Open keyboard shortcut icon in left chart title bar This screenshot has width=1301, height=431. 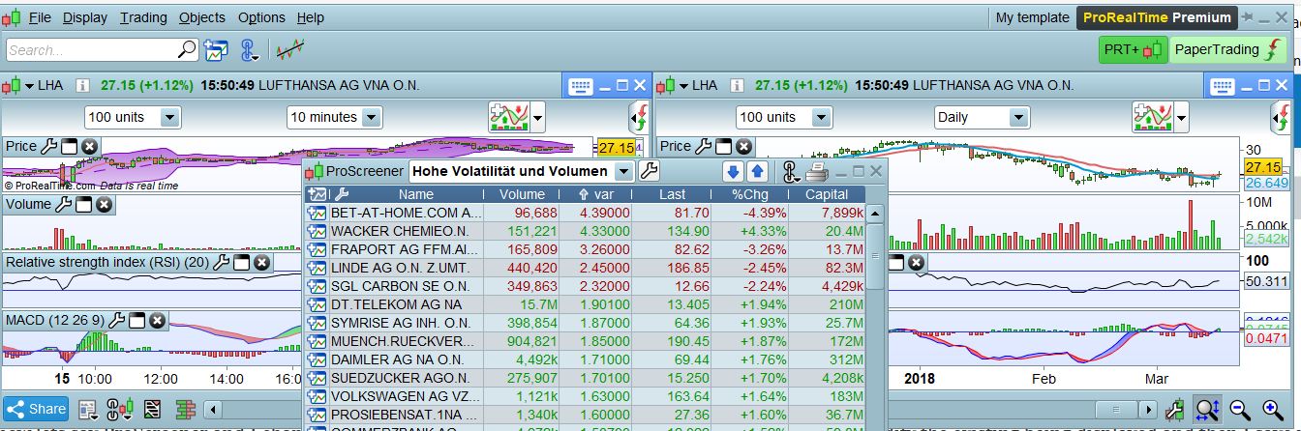tap(580, 85)
